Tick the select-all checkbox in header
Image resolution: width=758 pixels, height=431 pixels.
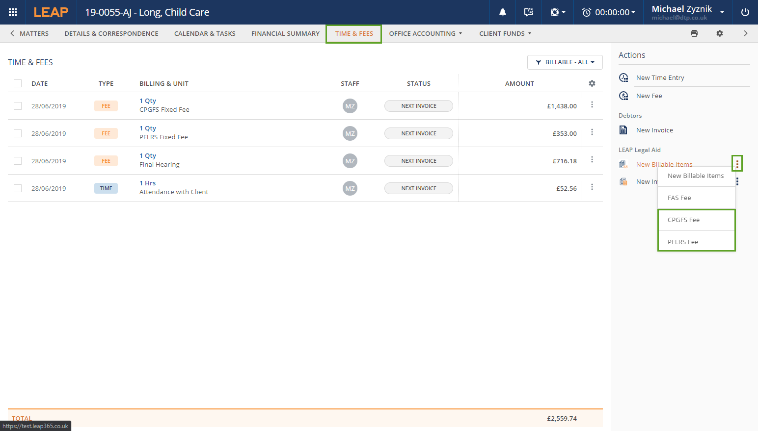18,83
